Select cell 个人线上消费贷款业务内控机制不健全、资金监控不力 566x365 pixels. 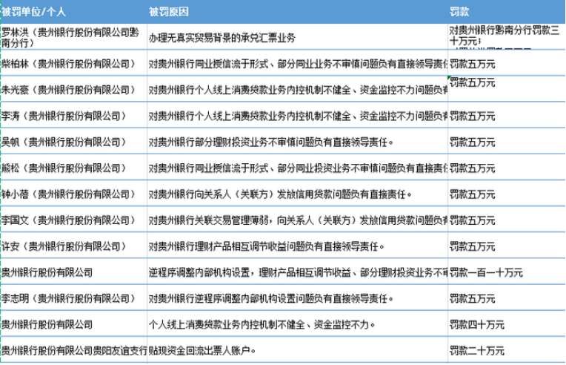[297, 323]
